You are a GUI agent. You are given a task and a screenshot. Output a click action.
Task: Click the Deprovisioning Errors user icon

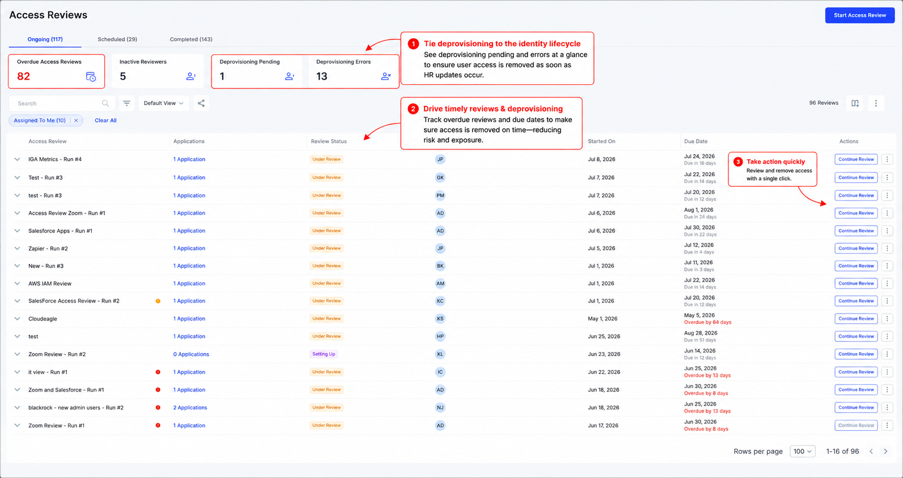386,76
